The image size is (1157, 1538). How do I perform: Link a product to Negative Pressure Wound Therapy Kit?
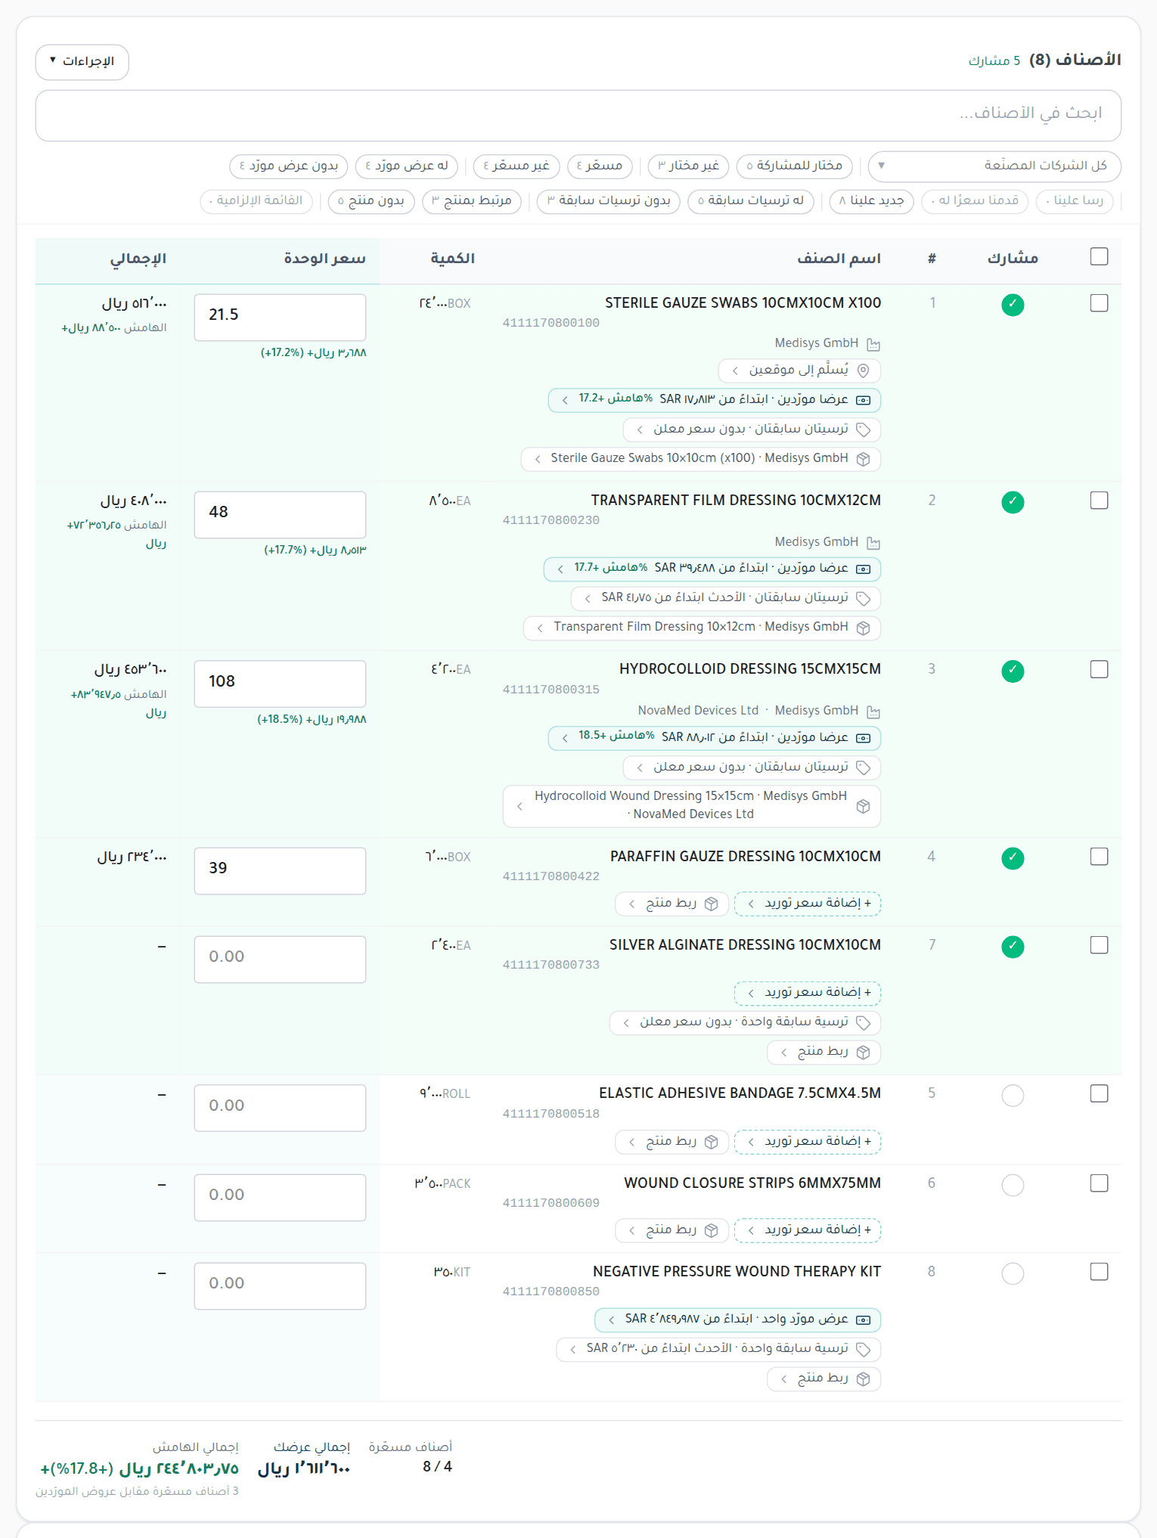point(824,1379)
